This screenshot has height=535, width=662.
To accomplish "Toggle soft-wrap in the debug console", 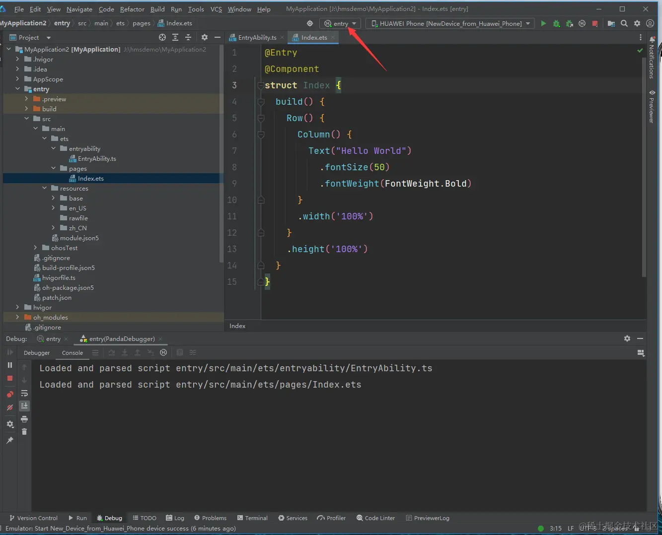I will tap(24, 394).
